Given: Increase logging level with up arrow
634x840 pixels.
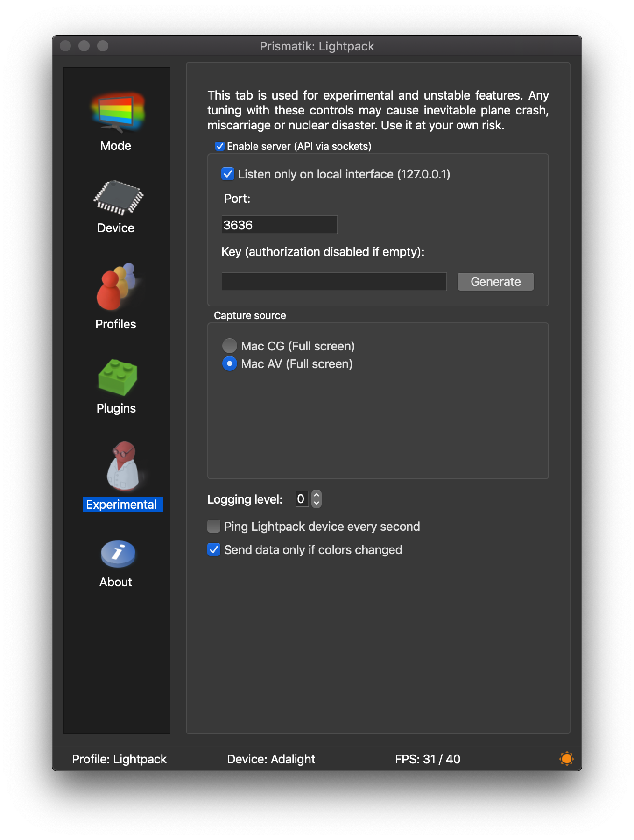Looking at the screenshot, I should click(x=317, y=495).
